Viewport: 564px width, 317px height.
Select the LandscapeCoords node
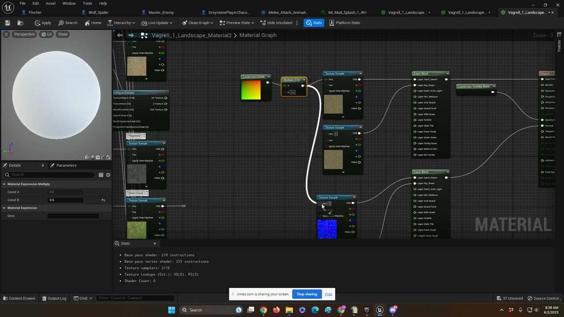pyautogui.click(x=256, y=87)
